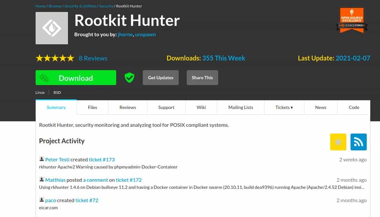
Task: Open the Reviews tab
Action: (x=128, y=107)
